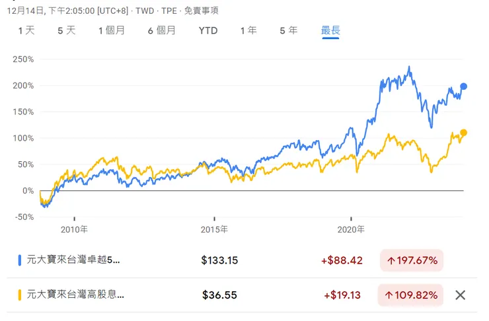The width and height of the screenshot is (489, 321).
Task: Remove the yellow high-dividend comparison row
Action: [461, 295]
